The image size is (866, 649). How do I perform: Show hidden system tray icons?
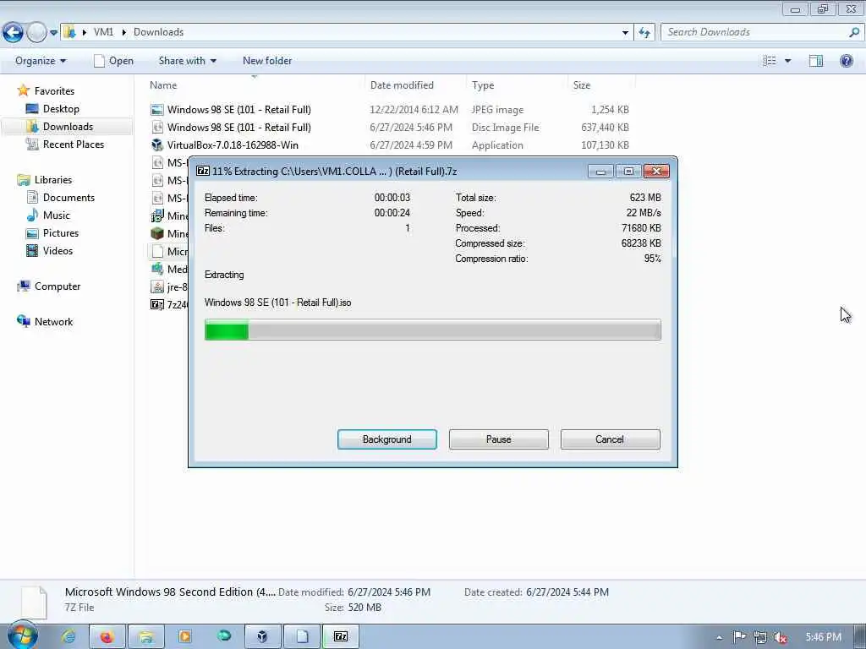pos(719,637)
